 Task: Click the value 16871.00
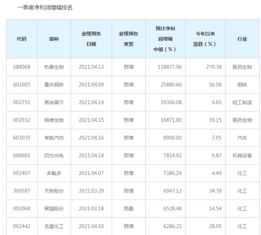171,120
